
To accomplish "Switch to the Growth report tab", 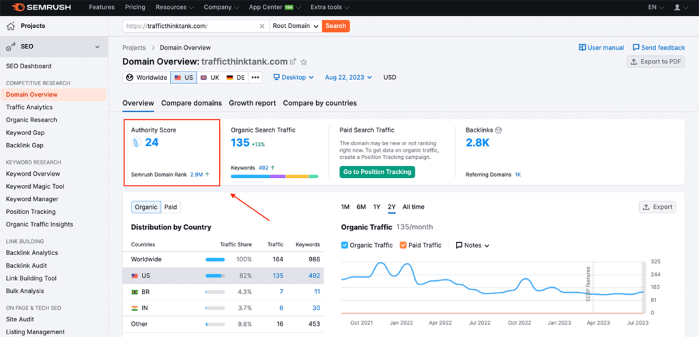I will pos(253,103).
